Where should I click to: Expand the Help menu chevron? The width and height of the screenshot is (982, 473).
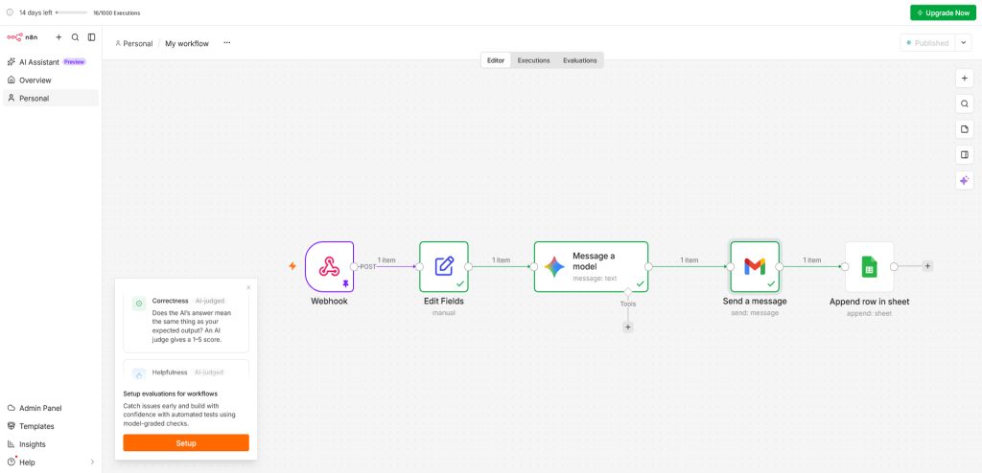point(92,462)
